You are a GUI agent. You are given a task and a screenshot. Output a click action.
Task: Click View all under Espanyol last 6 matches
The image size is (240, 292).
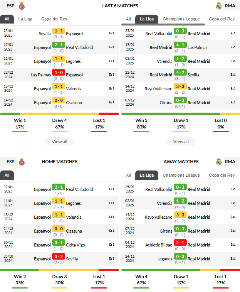[60, 142]
